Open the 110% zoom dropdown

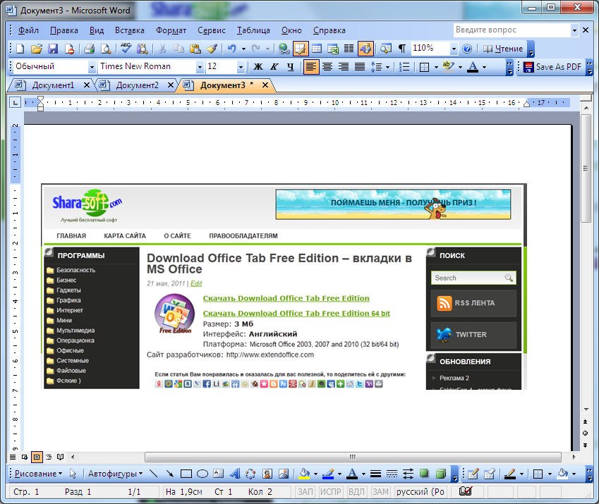[454, 49]
